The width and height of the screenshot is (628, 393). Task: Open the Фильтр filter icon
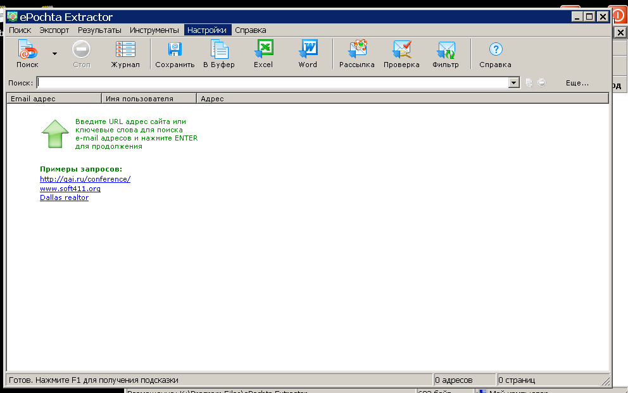446,53
